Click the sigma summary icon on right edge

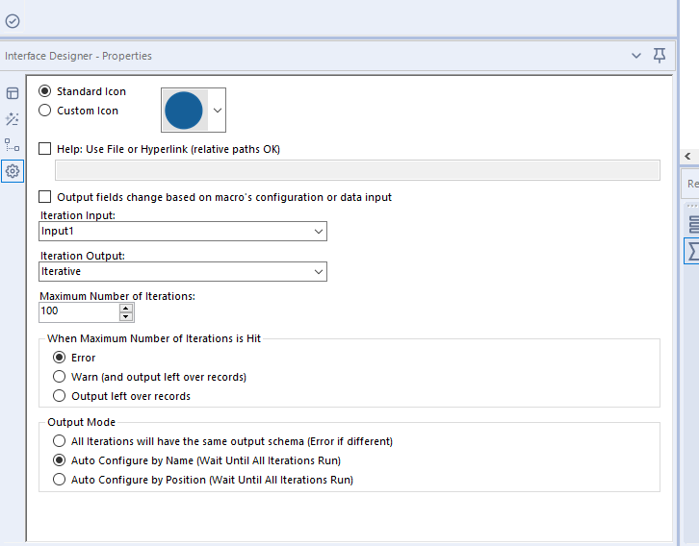692,251
